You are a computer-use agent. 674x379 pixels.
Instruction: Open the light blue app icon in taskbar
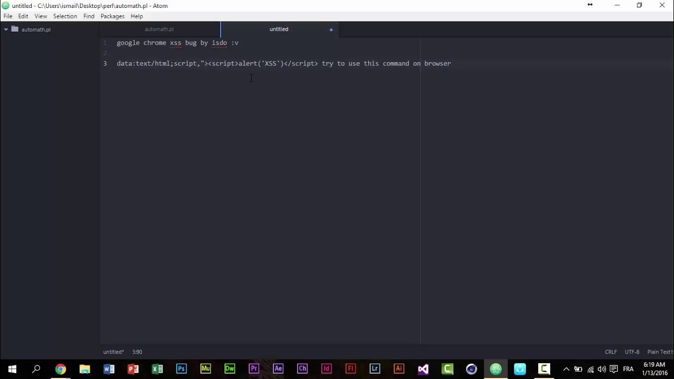click(520, 369)
